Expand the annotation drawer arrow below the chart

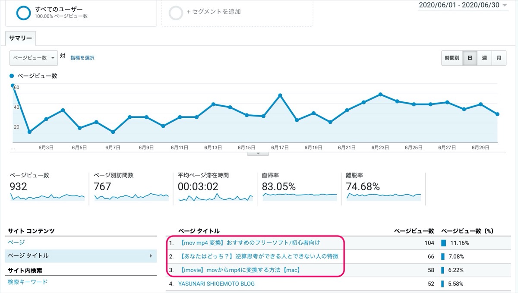point(258,153)
